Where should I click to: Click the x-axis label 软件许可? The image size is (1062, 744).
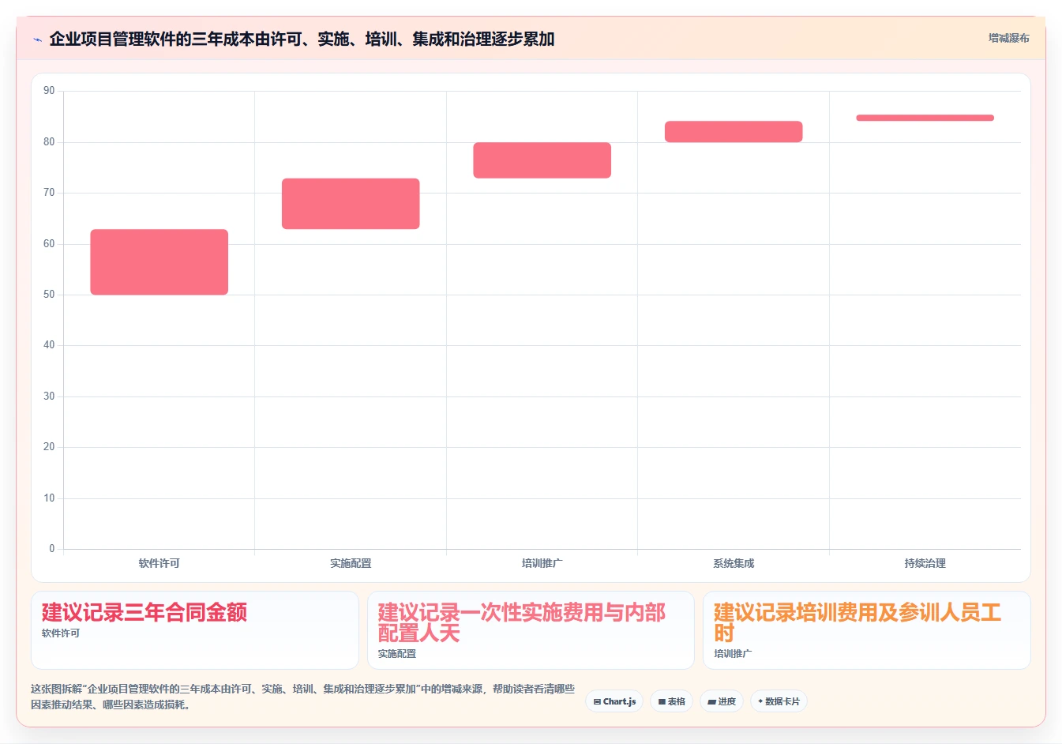point(159,563)
